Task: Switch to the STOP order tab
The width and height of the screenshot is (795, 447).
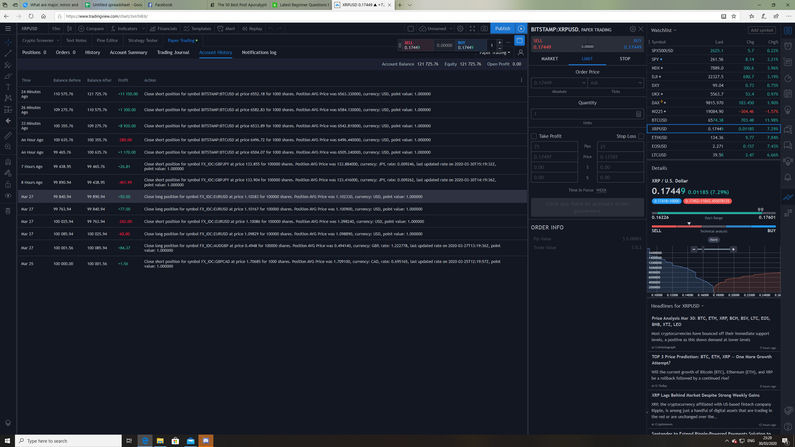Action: point(625,59)
